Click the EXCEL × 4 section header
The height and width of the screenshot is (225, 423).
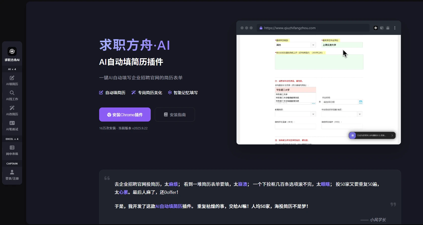click(12, 139)
